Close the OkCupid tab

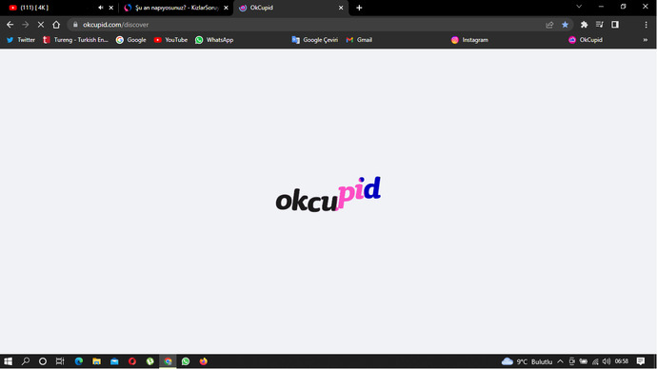(x=341, y=8)
